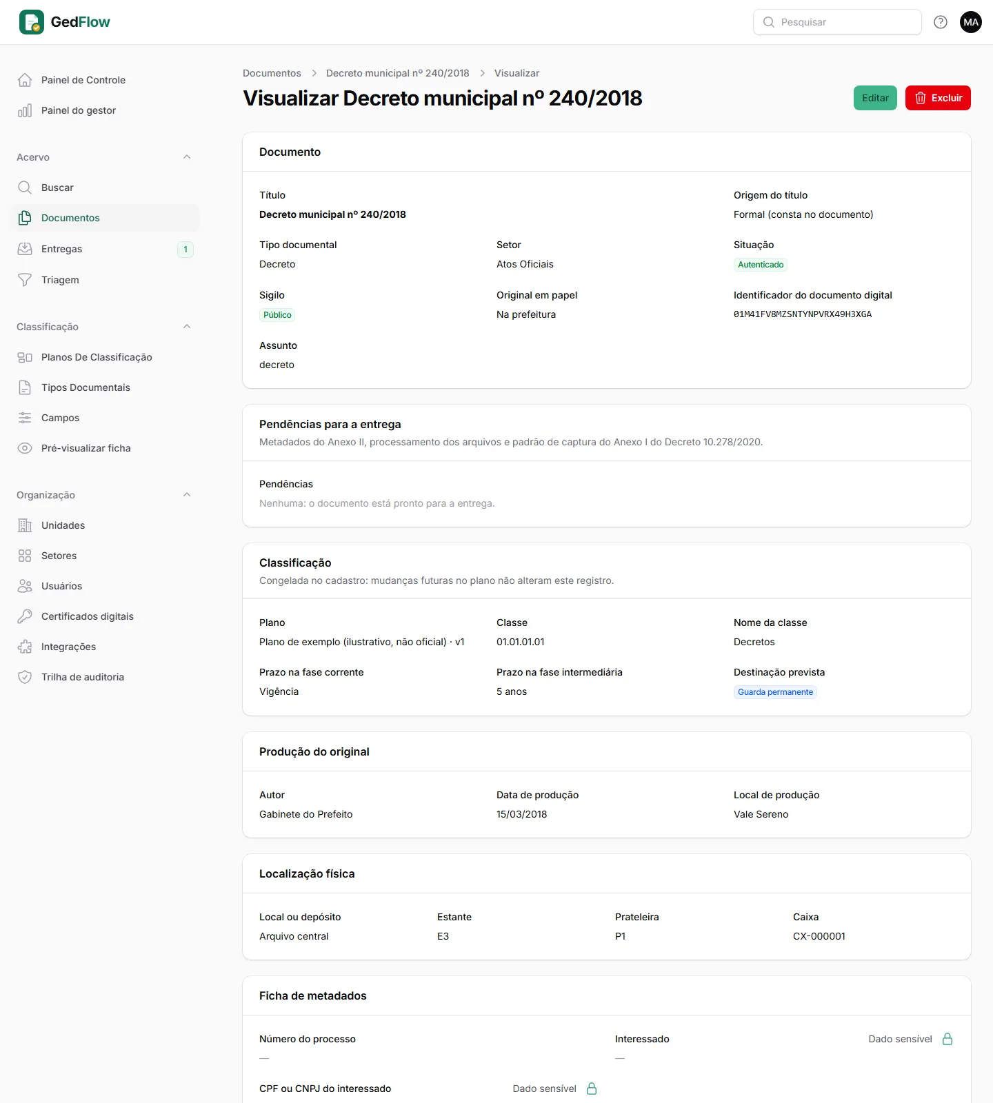The image size is (993, 1103).
Task: Click the box value CX-000001
Action: tap(819, 936)
